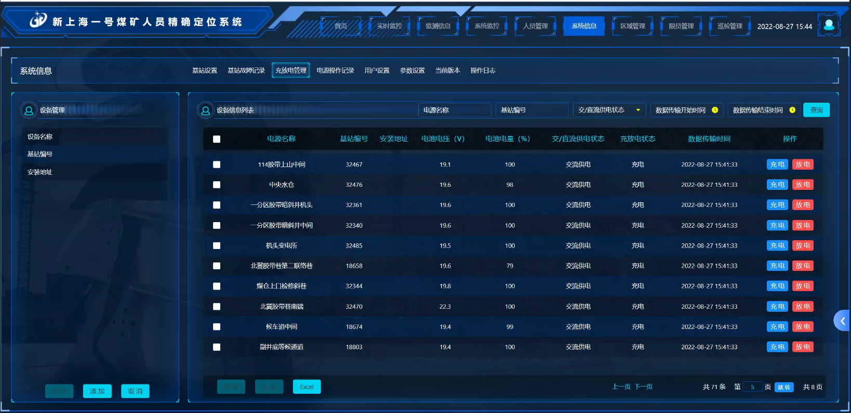The width and height of the screenshot is (851, 413).
Task: Toggle the select-all checkbox in table header
Action: click(x=217, y=139)
